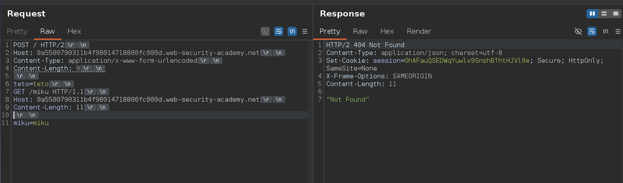Click the 'Response' panel heading
Screen dimensions: 623x183
coord(342,14)
